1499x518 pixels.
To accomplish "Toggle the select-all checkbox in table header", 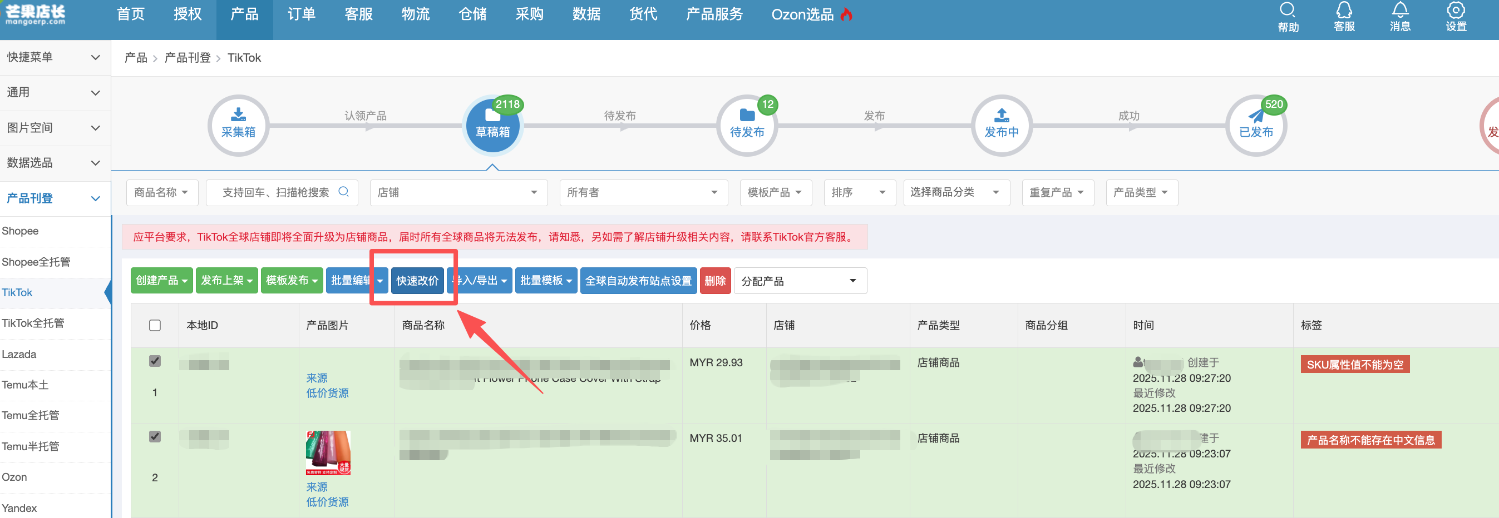I will (x=155, y=325).
